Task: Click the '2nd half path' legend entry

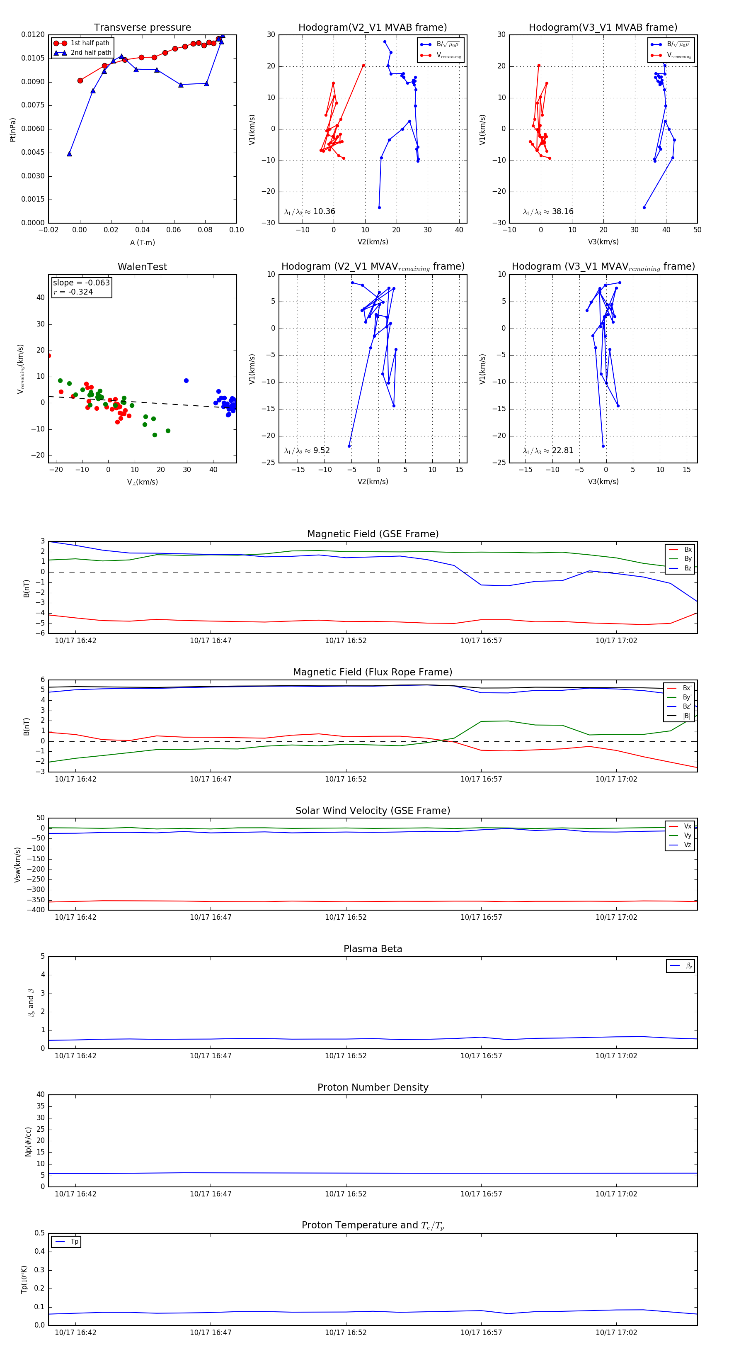Action: click(x=82, y=53)
